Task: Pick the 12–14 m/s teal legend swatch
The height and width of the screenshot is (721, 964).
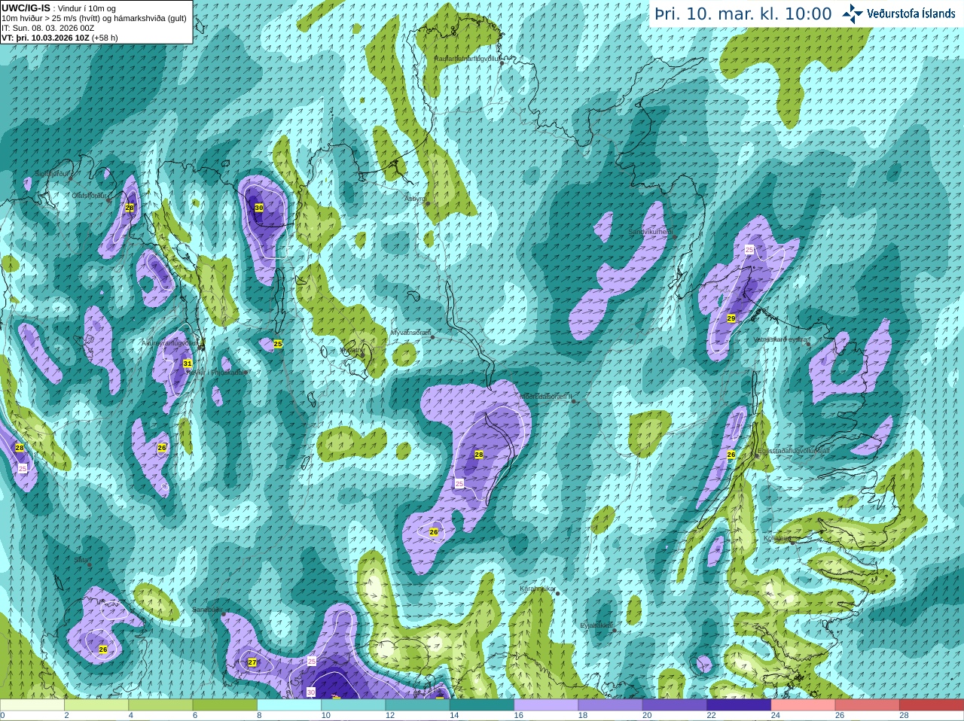Action: point(417,705)
